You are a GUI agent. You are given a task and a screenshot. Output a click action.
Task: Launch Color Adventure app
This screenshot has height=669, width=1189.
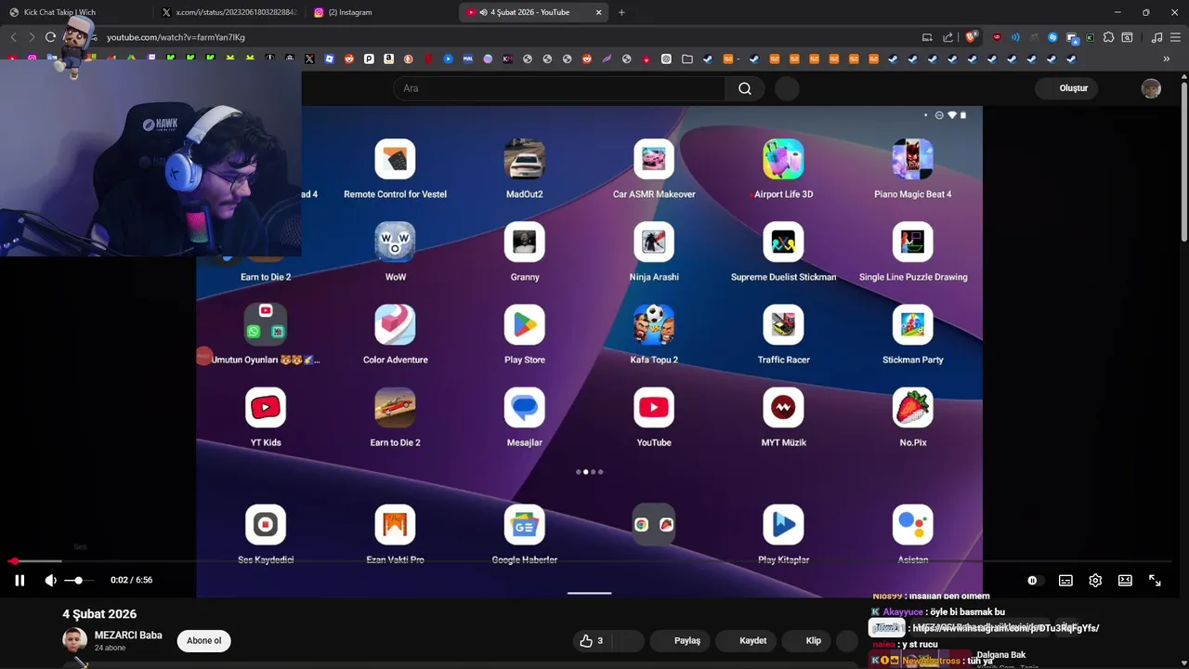point(395,325)
